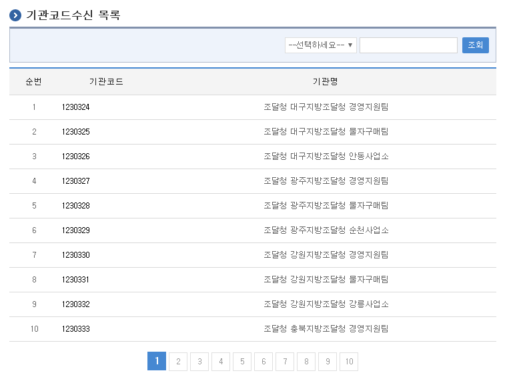Open page 7 of the list
The height and width of the screenshot is (381, 509).
[284, 362]
